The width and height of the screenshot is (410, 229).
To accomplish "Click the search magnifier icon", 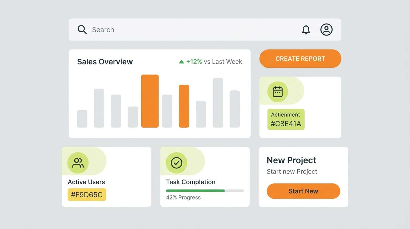I will click(82, 30).
